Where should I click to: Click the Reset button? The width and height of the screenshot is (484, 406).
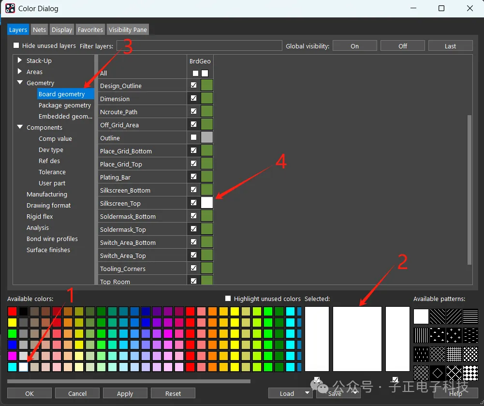[x=173, y=393]
